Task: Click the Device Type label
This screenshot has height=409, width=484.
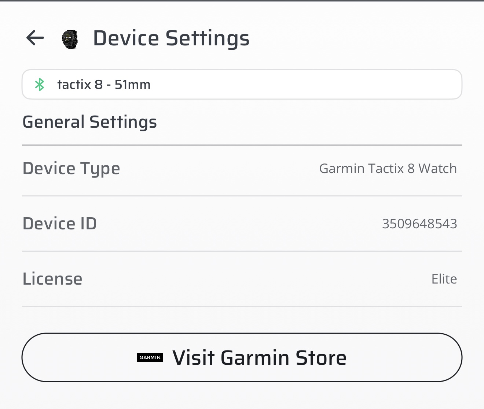Action: tap(71, 169)
